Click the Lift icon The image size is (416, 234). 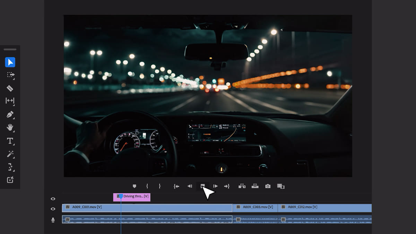click(242, 186)
